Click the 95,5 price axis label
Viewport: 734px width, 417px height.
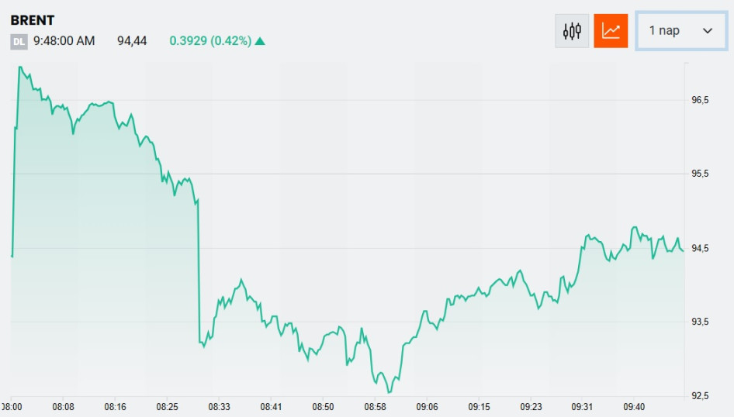coord(700,174)
